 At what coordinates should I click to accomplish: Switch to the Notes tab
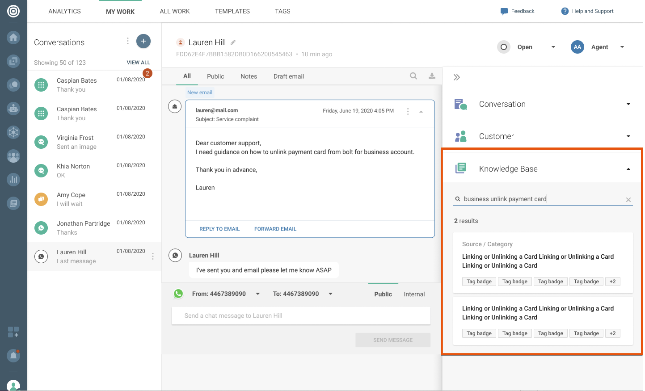tap(249, 76)
